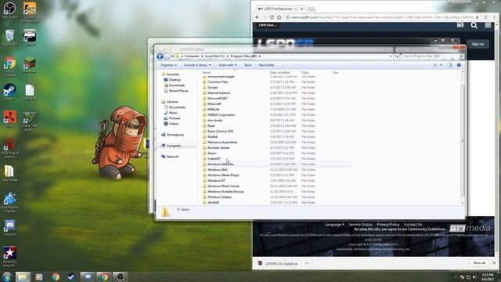This screenshot has height=282, width=501.
Task: Open Explorer help question mark icon
Action: pos(459,65)
